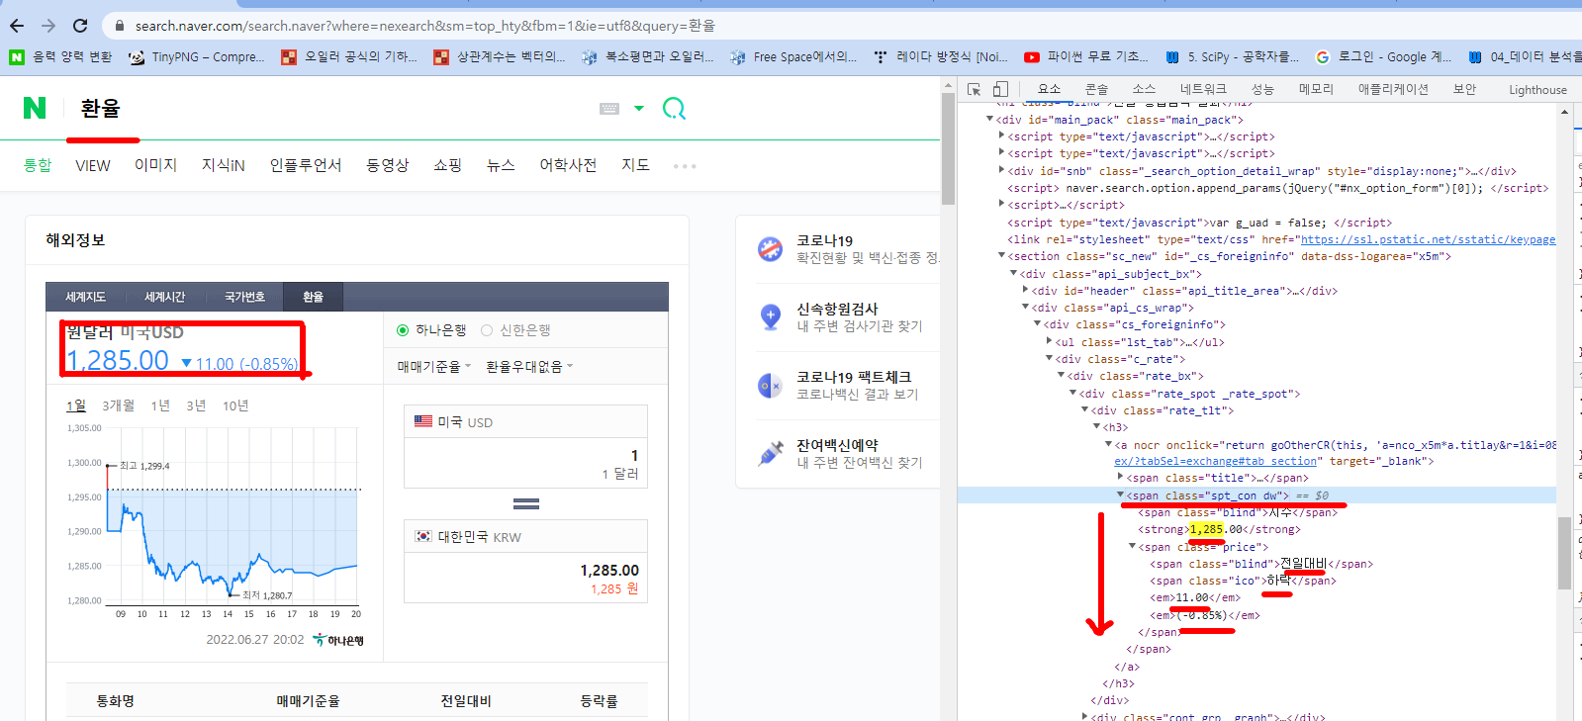Expand the span class title node

coord(1120,478)
